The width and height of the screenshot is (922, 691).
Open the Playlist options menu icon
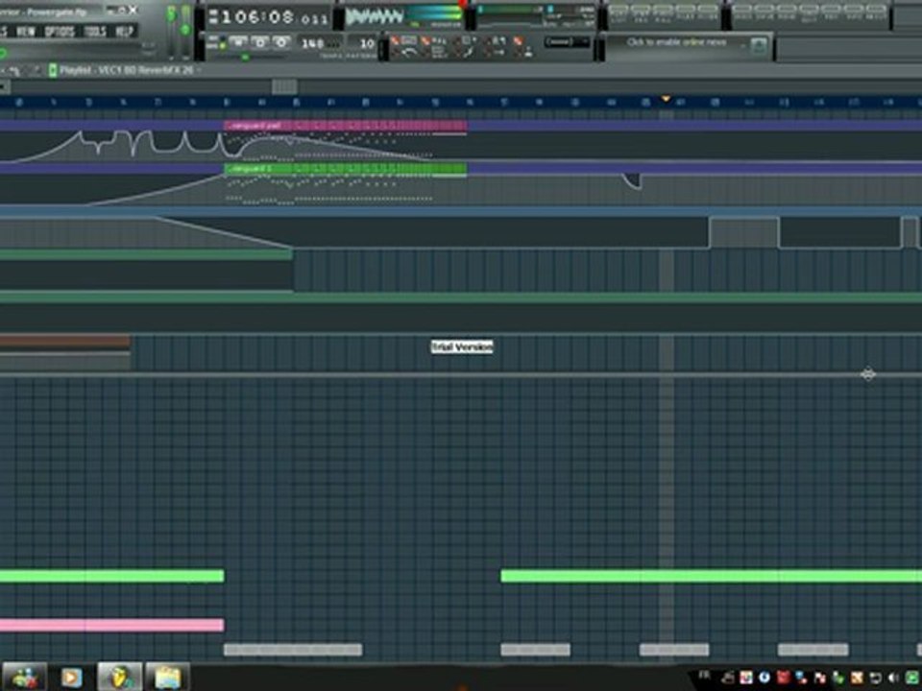point(52,70)
